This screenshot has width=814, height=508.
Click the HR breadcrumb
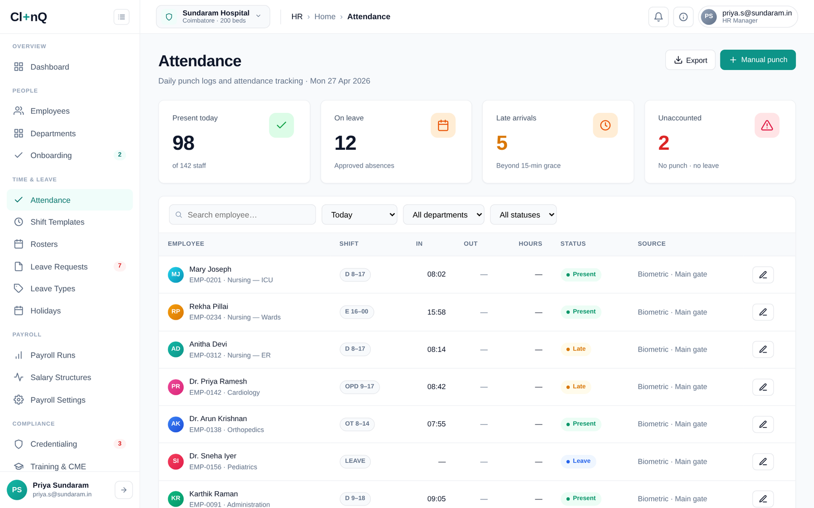297,17
